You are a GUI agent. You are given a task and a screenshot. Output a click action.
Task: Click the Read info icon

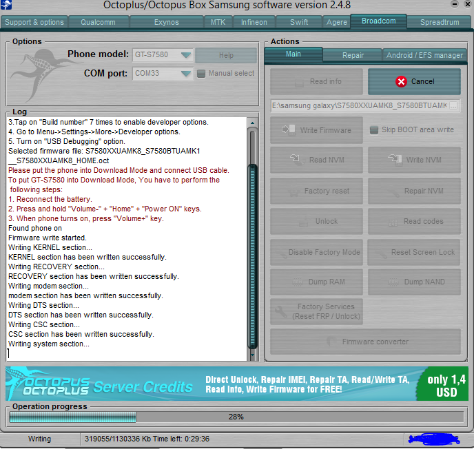(299, 82)
